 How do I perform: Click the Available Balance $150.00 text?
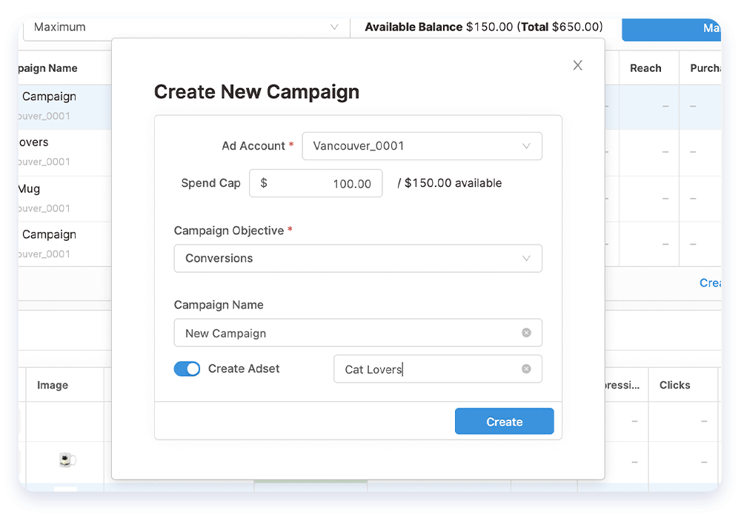[439, 27]
